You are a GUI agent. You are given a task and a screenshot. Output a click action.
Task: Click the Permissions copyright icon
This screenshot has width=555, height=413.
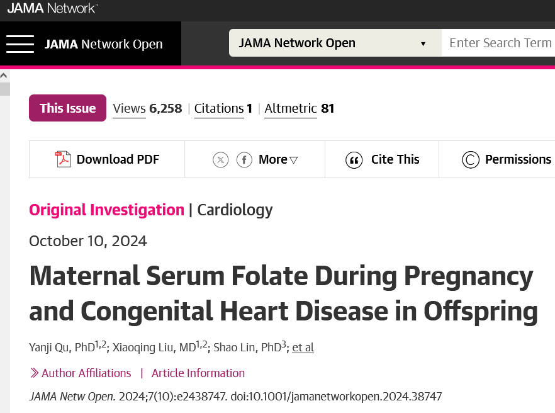471,160
